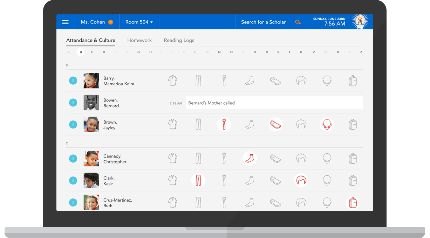Toggle off Christopher Cannady's red sock
This screenshot has height=238, width=430.
[250, 159]
